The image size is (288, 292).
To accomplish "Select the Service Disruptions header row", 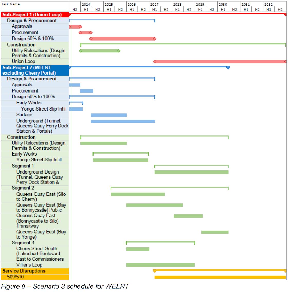I will click(24, 271).
